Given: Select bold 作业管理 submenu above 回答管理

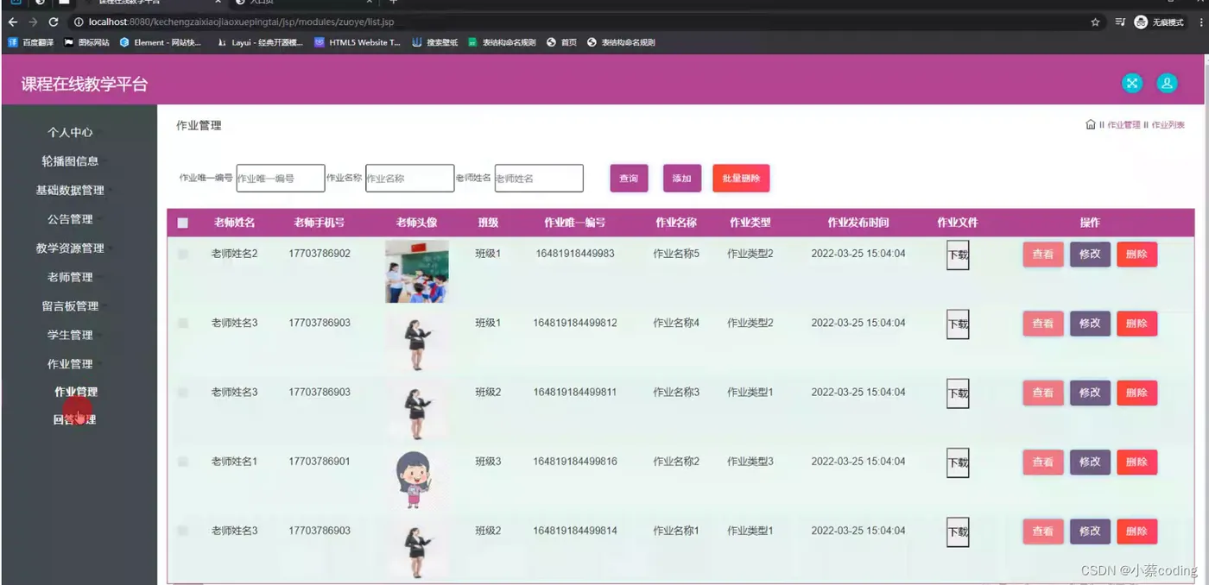Looking at the screenshot, I should (x=76, y=392).
